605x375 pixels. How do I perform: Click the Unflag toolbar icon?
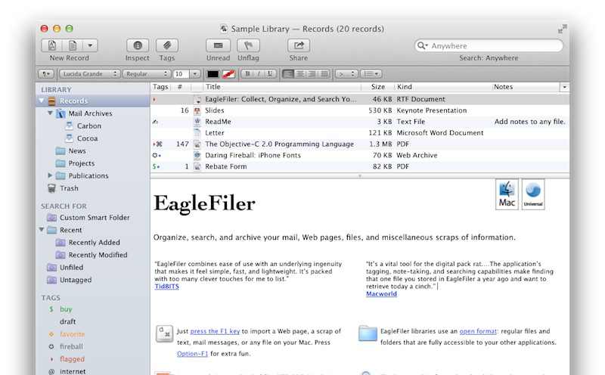pos(248,46)
